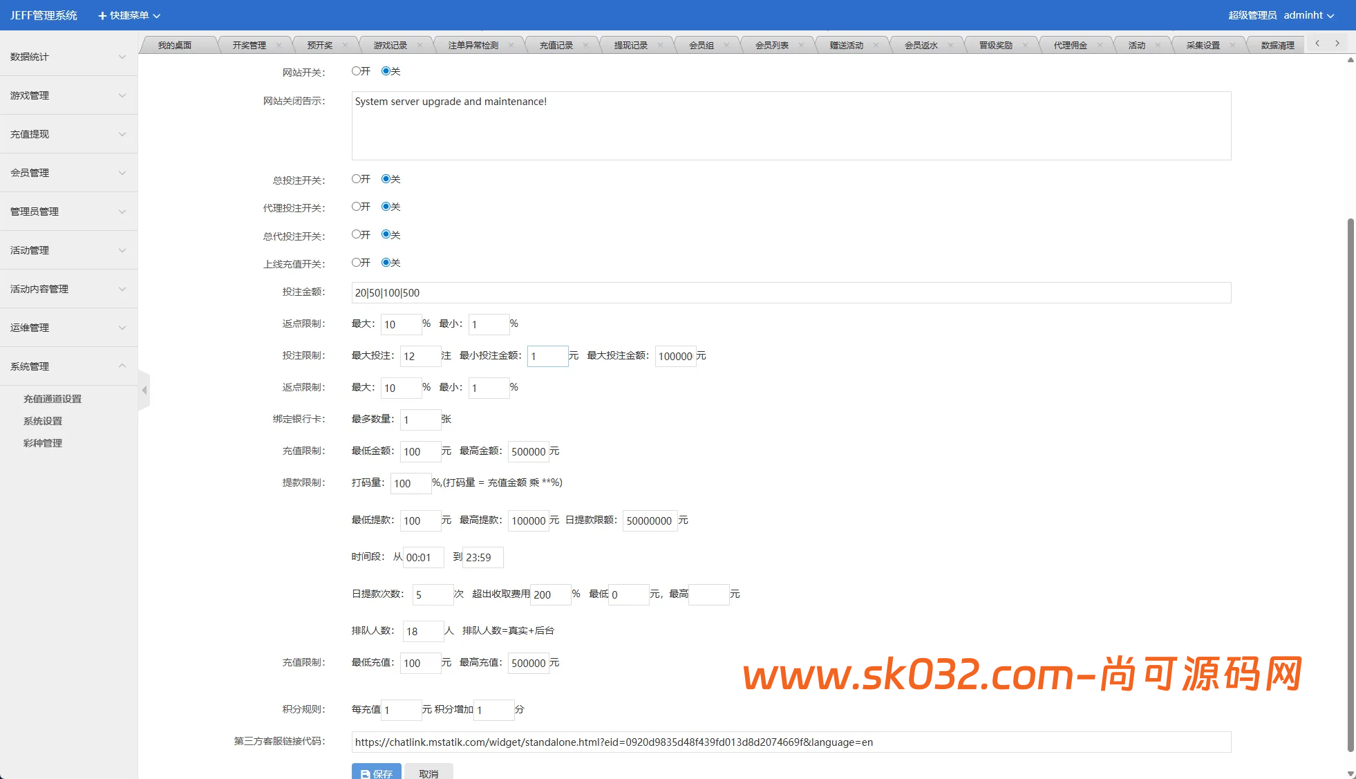Click the save disk icon on 保存
The height and width of the screenshot is (779, 1356).
[x=365, y=774]
